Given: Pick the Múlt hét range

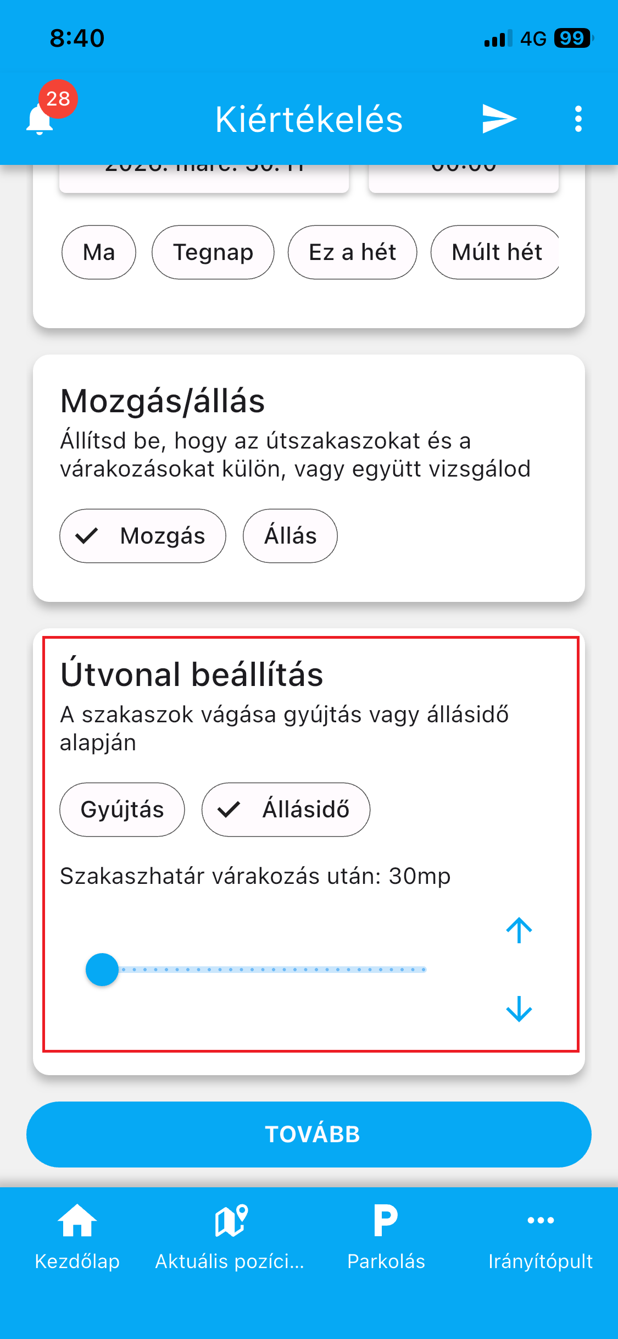Looking at the screenshot, I should point(495,252).
